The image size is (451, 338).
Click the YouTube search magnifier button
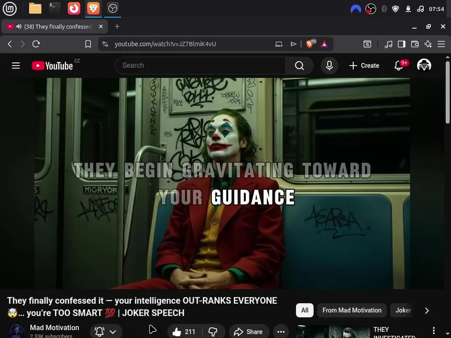point(299,66)
